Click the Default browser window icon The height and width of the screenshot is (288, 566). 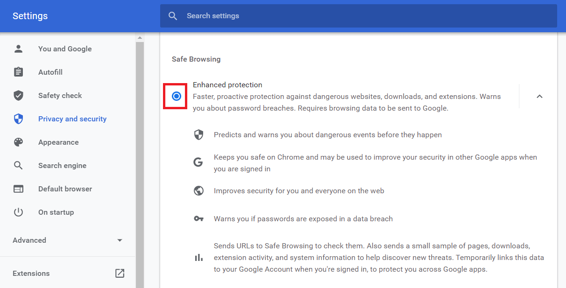pyautogui.click(x=18, y=189)
